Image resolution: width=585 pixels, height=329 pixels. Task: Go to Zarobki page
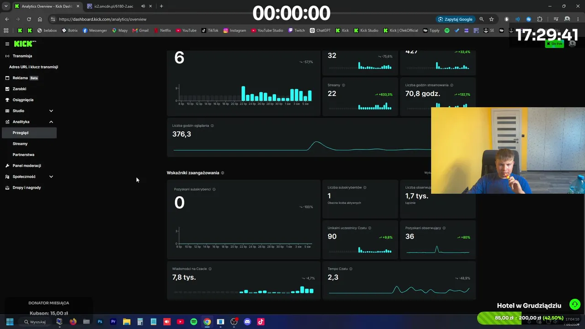tap(20, 89)
